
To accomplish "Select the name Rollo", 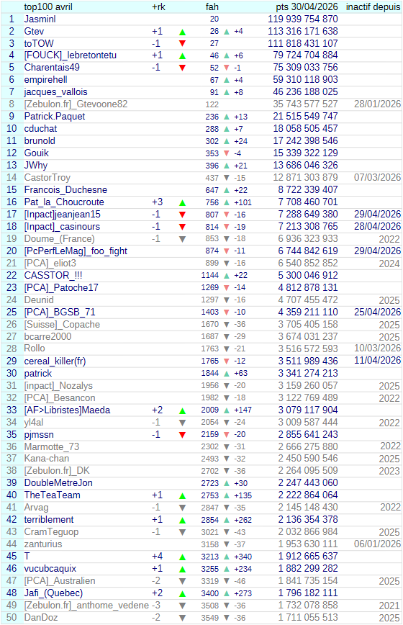I will click(35, 349).
